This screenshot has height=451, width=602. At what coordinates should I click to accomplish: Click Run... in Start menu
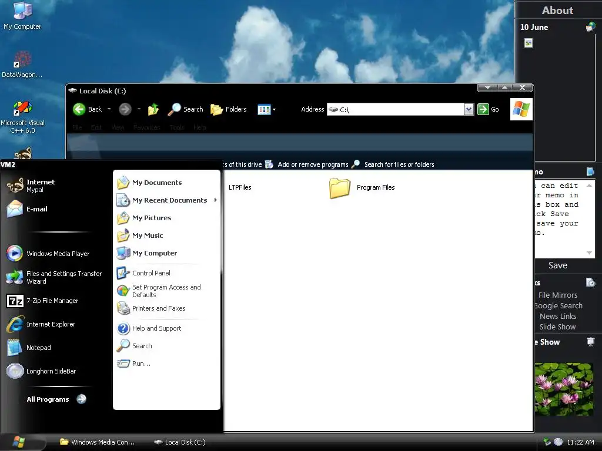tap(134, 364)
